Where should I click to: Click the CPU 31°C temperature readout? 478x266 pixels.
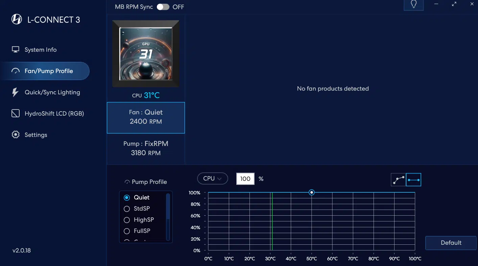pos(146,96)
